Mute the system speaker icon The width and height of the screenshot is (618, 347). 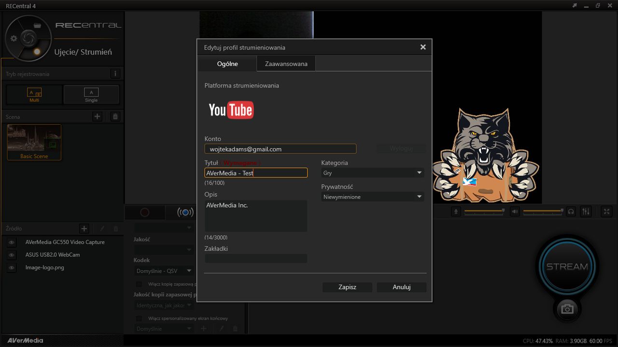coord(515,212)
